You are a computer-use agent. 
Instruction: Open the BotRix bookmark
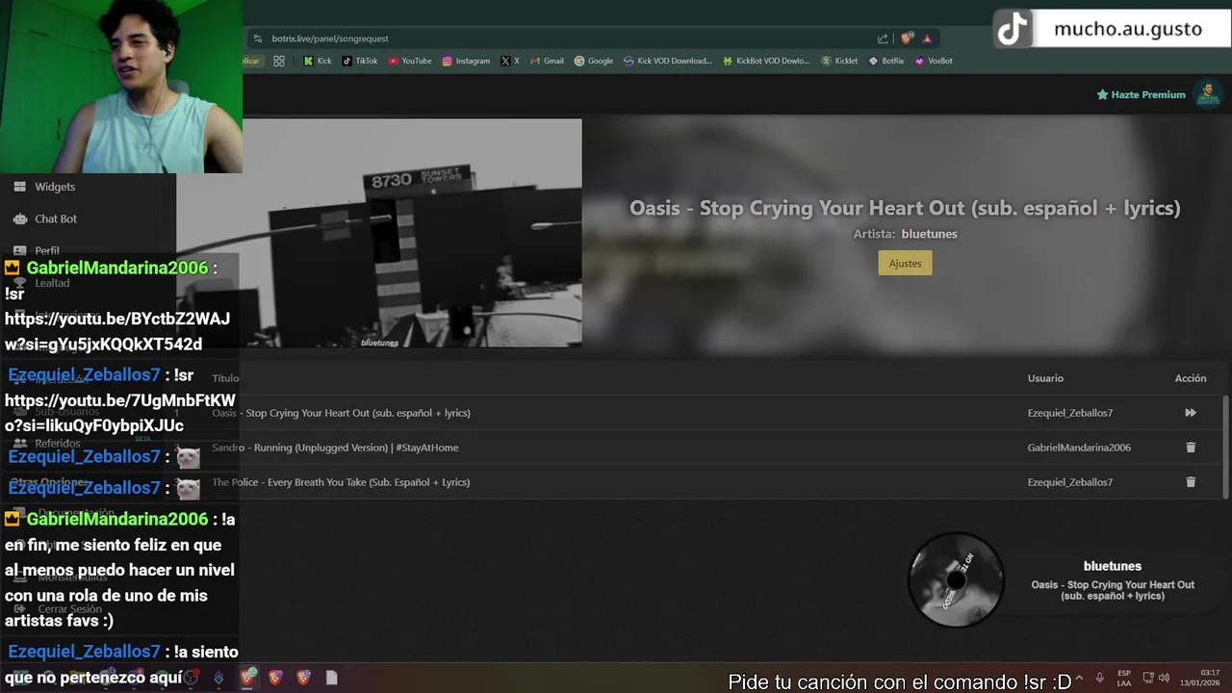click(886, 61)
